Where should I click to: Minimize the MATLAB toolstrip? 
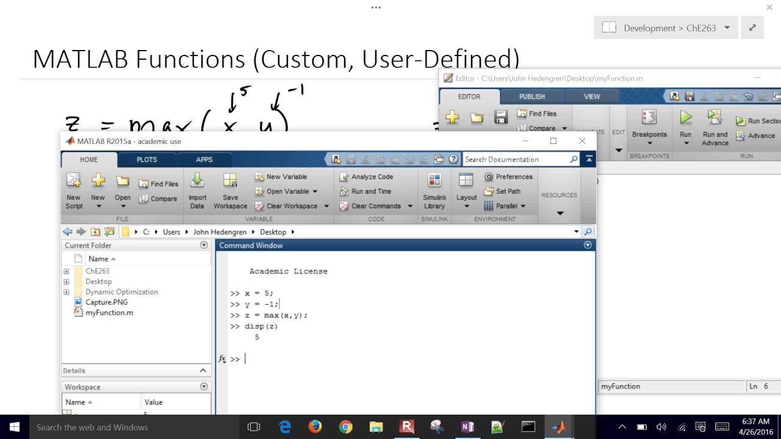tap(589, 159)
